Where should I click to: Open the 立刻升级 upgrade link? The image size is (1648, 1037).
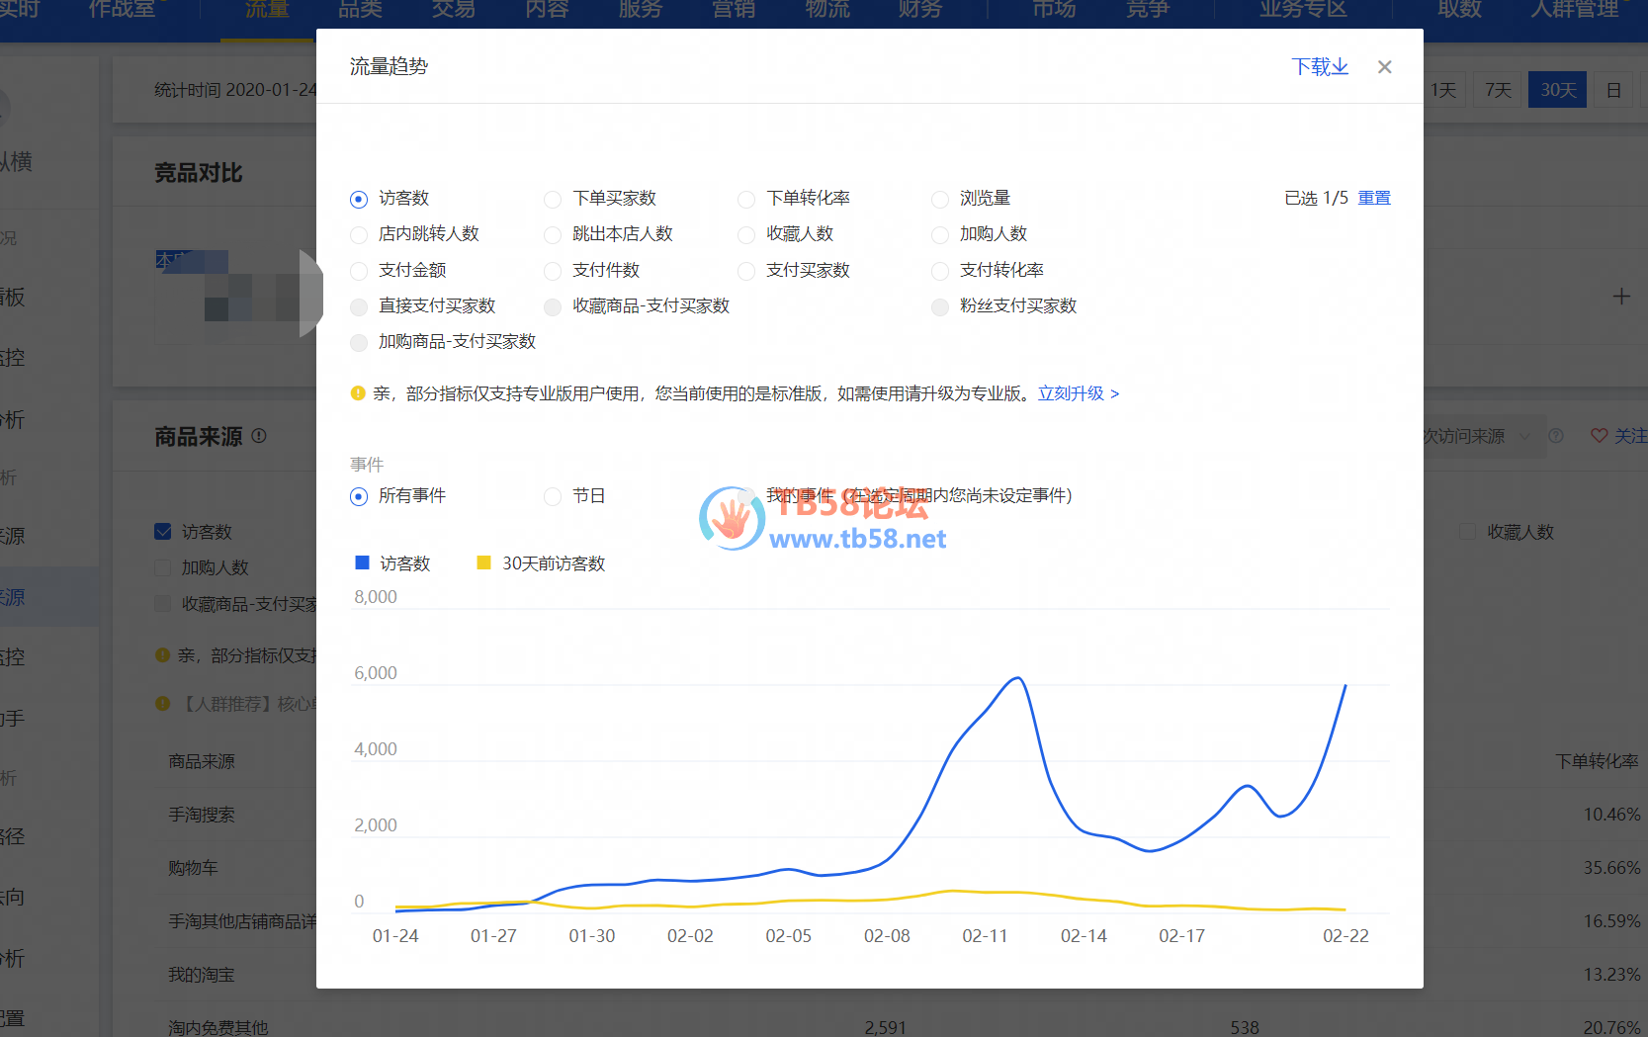1079,393
